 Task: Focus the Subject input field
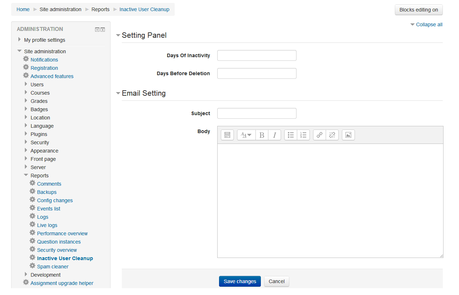coord(257,113)
